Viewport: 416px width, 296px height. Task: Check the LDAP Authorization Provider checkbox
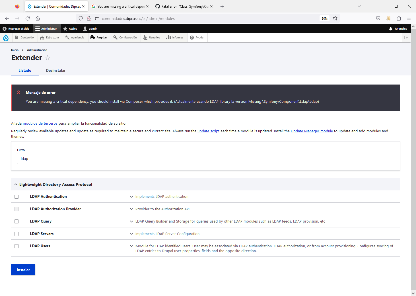[x=17, y=209]
